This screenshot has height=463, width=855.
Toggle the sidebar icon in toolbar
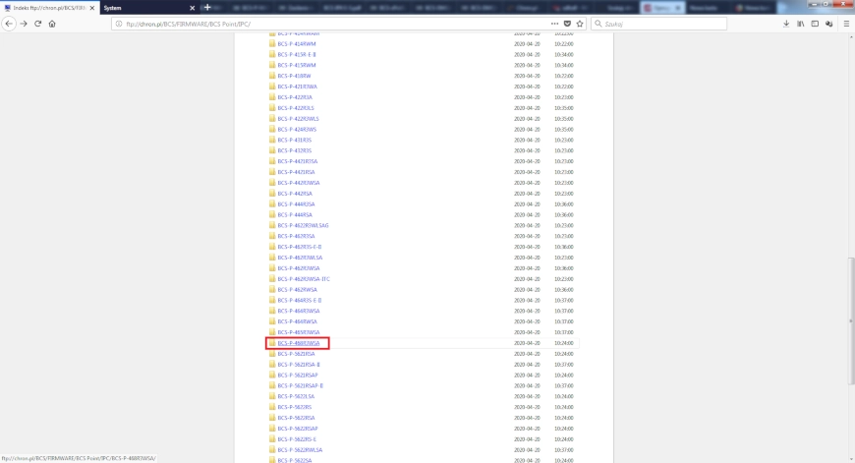tap(815, 24)
